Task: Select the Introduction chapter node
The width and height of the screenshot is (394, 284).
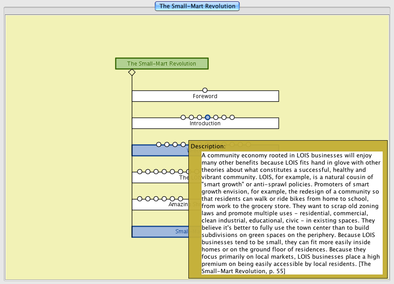Action: 205,124
